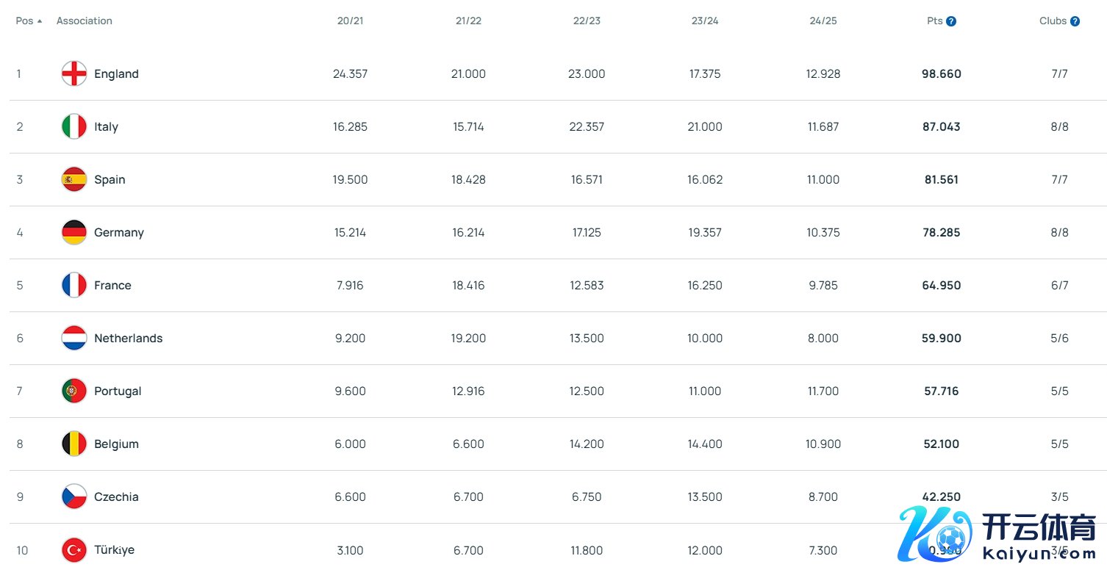This screenshot has width=1107, height=578.
Task: Open the Clubs help info icon
Action: point(1075,21)
